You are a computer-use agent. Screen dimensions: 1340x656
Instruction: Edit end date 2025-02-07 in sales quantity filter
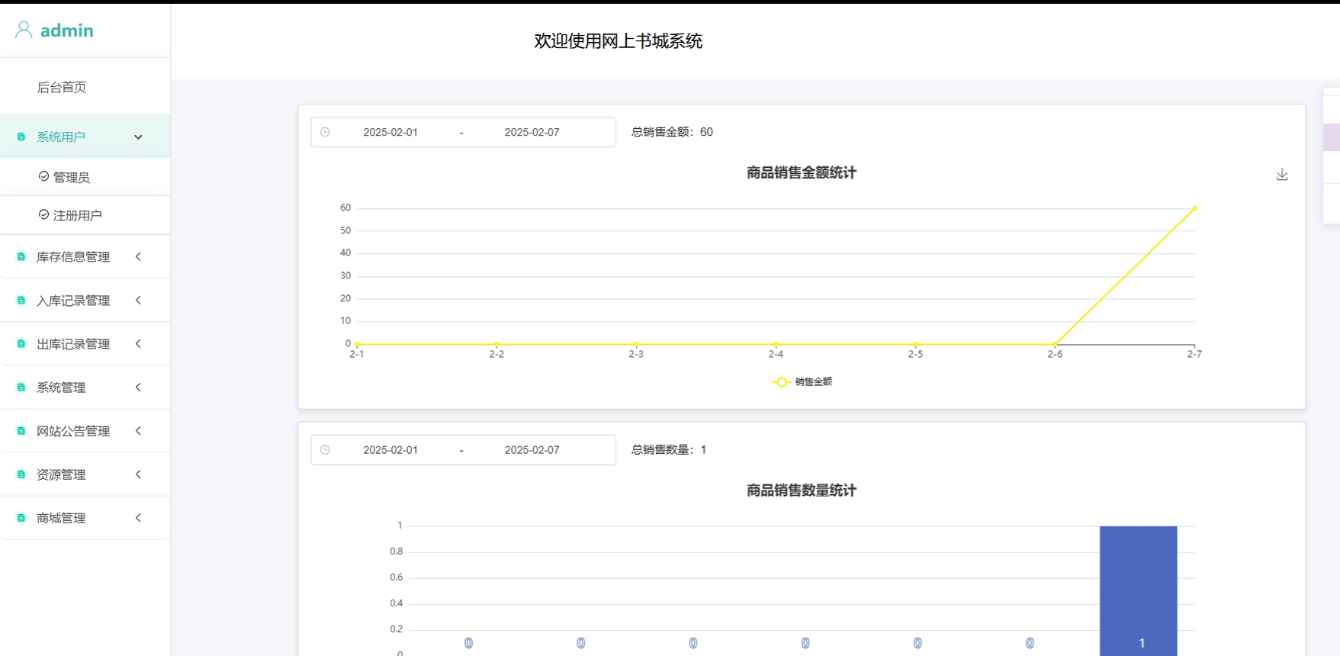(x=532, y=450)
